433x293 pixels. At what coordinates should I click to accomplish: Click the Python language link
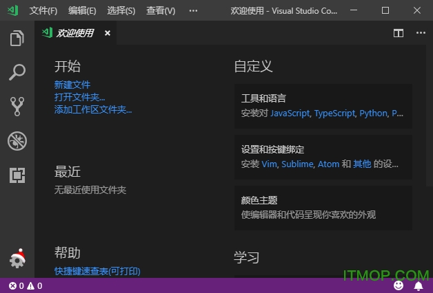click(373, 113)
